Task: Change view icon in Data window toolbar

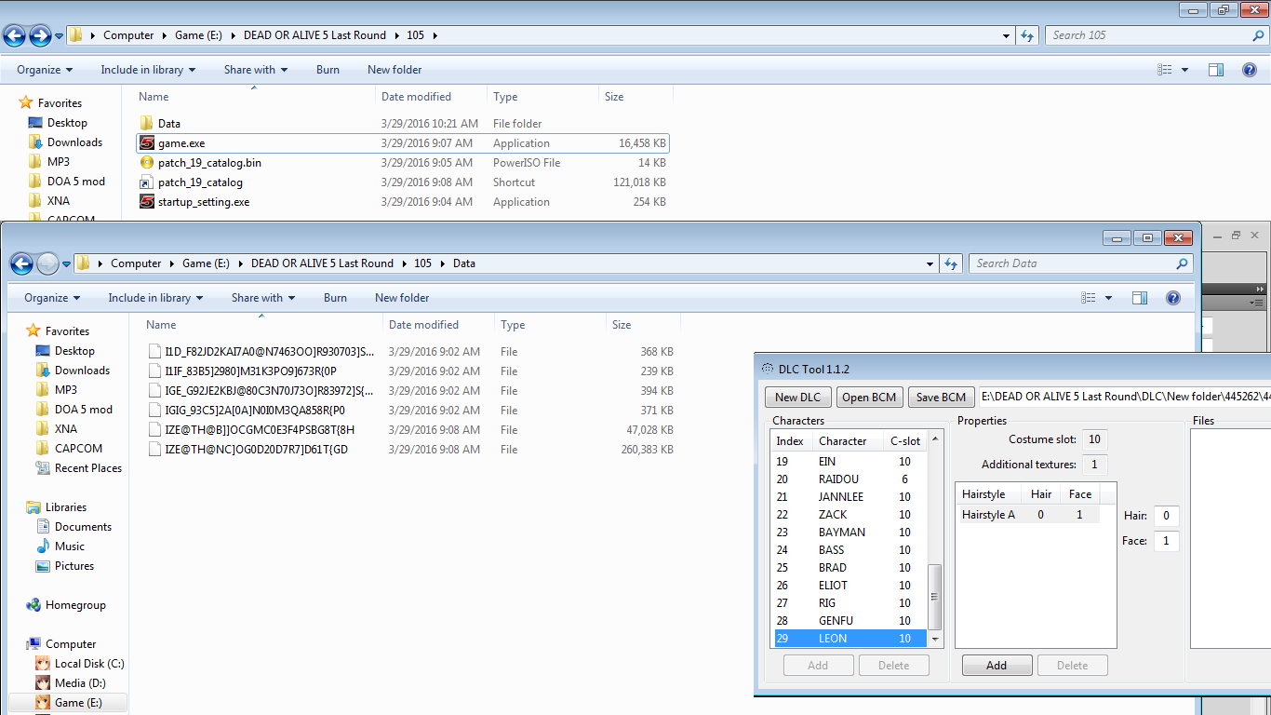Action: [1089, 298]
